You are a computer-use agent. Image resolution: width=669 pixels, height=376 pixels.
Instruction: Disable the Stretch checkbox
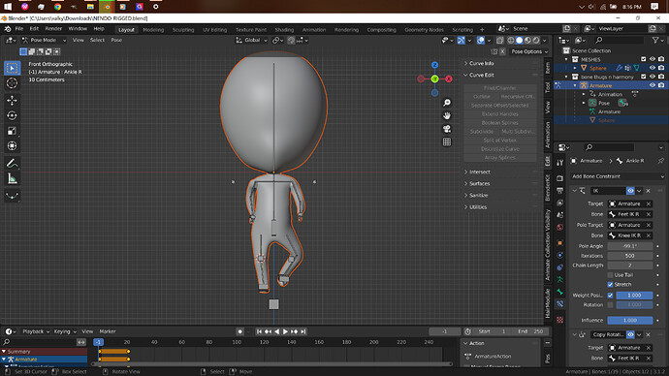coord(610,285)
